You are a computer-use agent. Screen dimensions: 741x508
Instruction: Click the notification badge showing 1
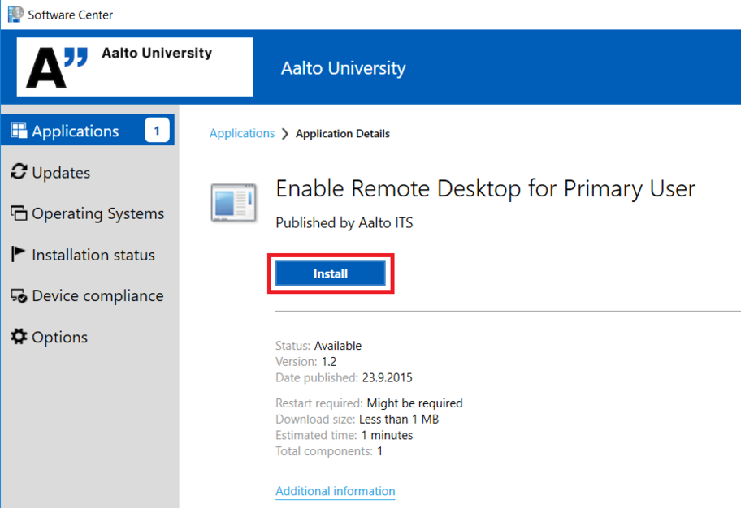coord(157,131)
